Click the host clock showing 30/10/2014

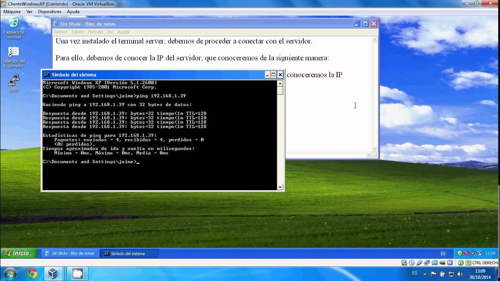point(480,274)
